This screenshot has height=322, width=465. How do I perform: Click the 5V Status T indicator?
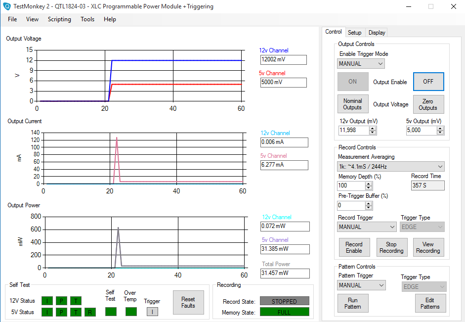click(76, 312)
